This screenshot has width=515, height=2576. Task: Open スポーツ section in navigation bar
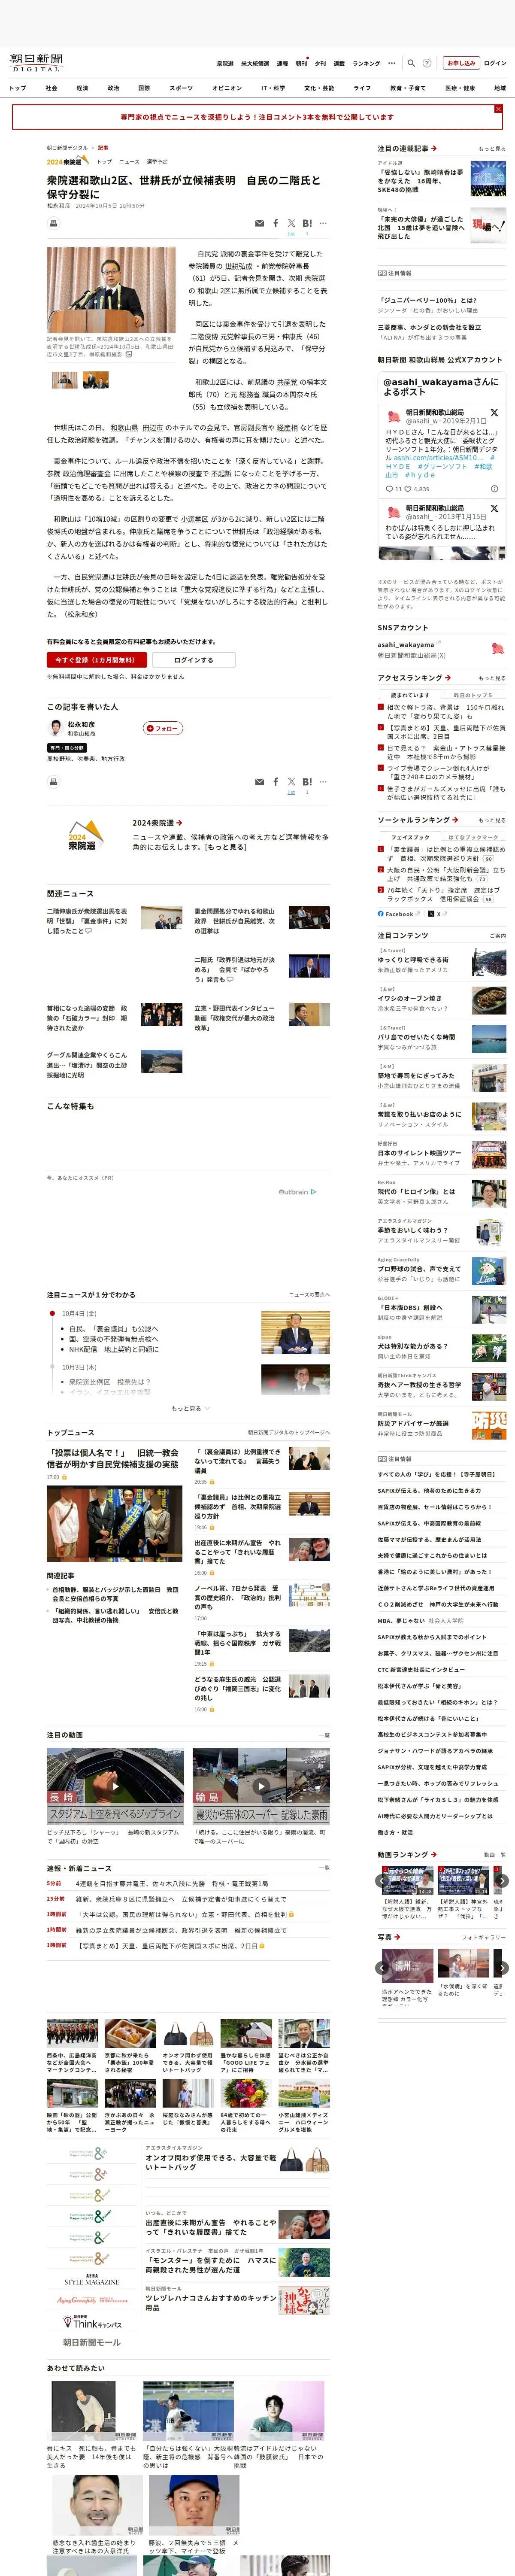click(181, 88)
